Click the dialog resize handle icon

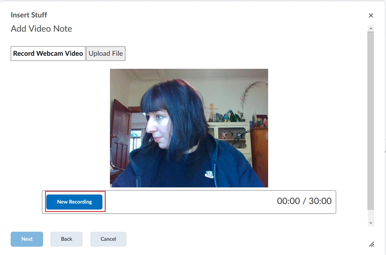click(372, 244)
